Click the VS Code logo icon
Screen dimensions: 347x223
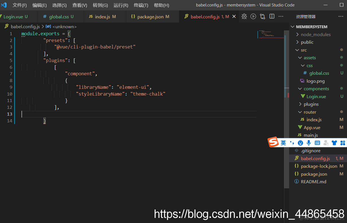pyautogui.click(x=4, y=5)
